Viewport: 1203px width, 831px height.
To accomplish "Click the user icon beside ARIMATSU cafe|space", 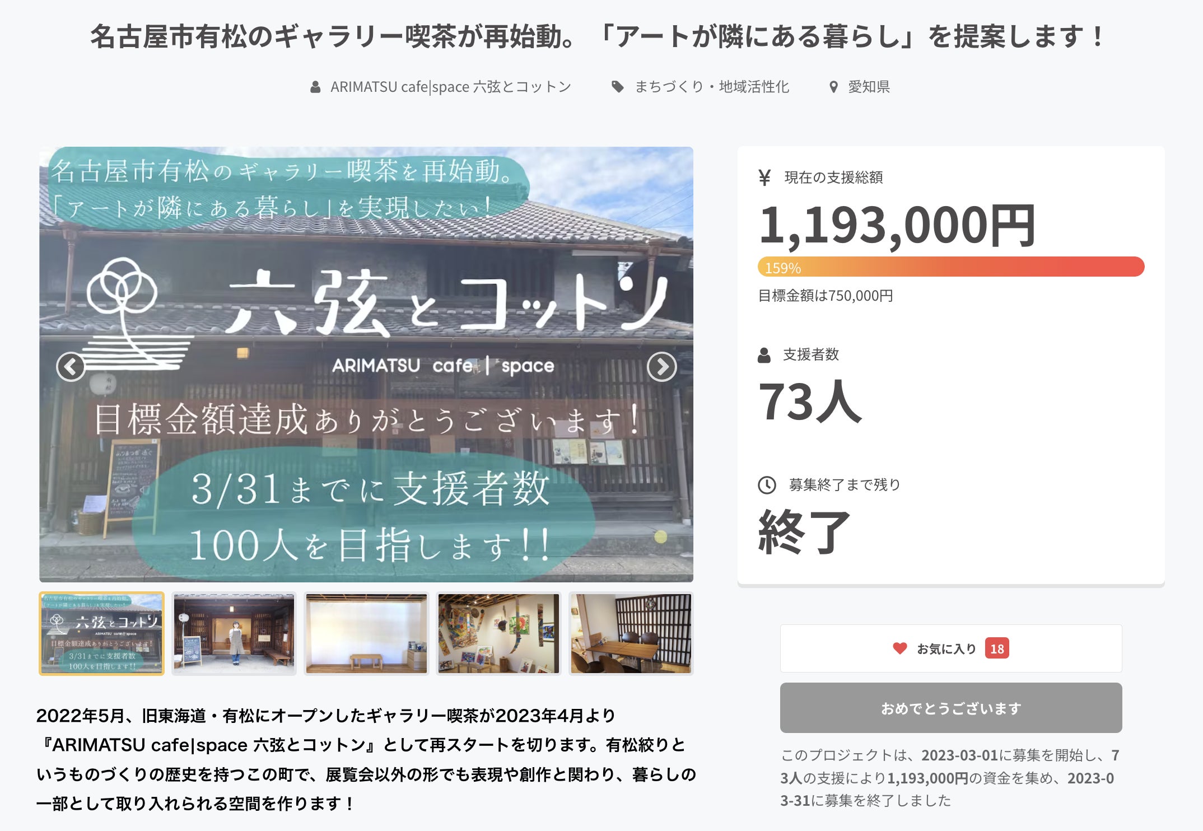I will pos(315,87).
